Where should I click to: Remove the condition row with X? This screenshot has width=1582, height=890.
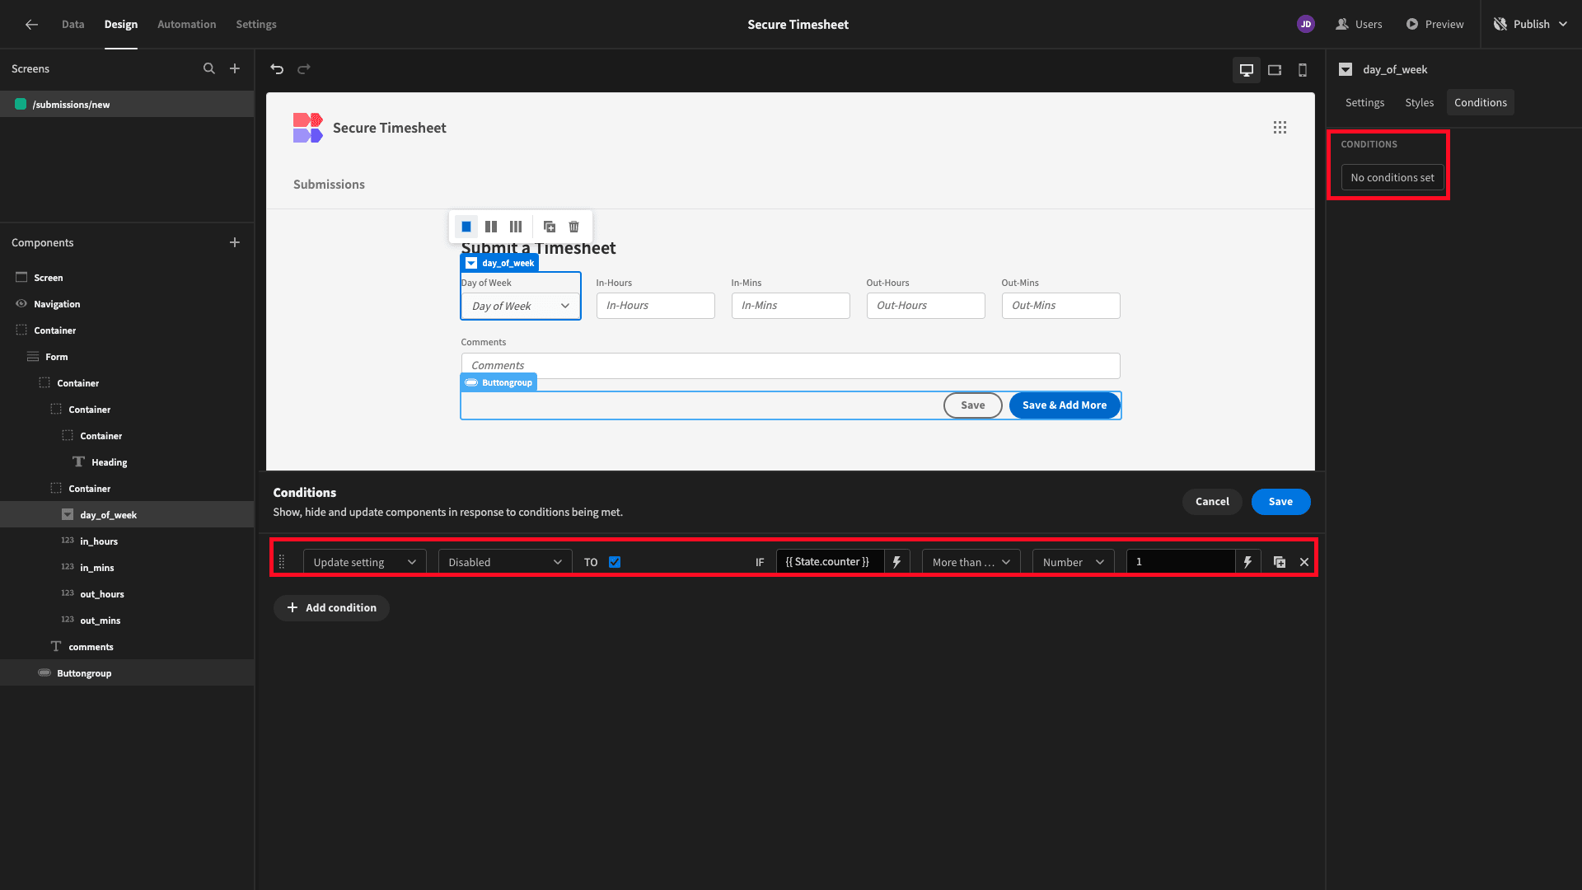pos(1304,562)
